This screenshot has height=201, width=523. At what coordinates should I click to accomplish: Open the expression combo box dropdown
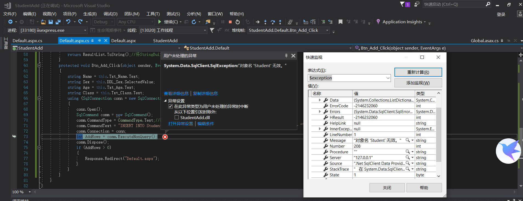coord(388,78)
